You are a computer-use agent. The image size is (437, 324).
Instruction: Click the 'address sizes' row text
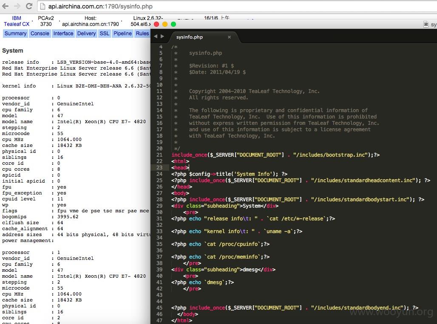point(76,235)
